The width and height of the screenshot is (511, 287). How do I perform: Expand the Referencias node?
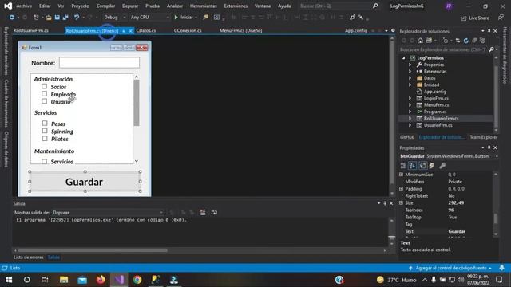tap(410, 71)
